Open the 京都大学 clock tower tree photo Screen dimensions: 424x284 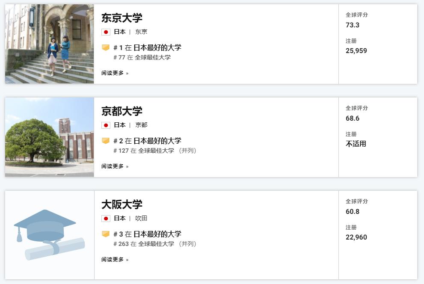50,137
